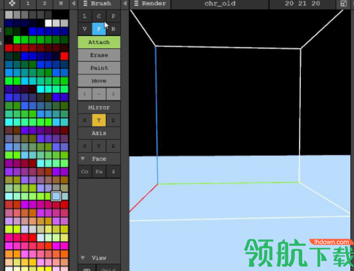Switch to palette tab 1
The height and width of the screenshot is (271, 354).
(28, 4)
